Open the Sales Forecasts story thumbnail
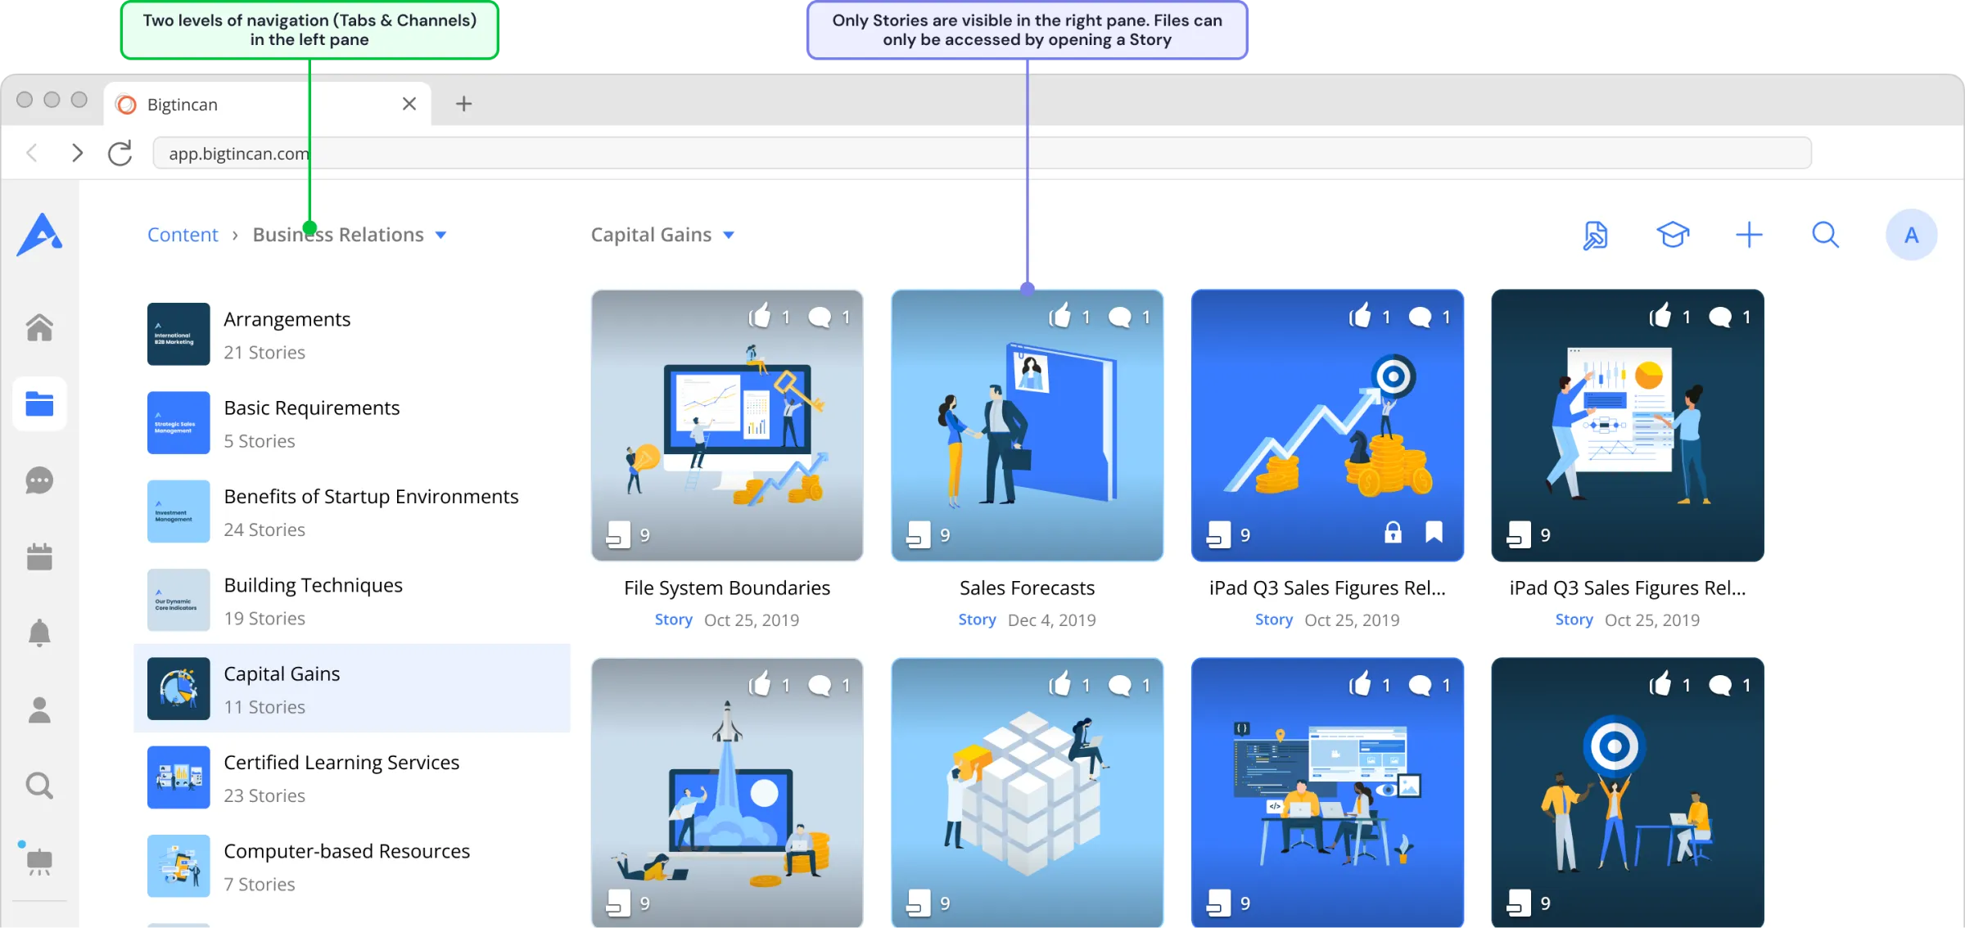1965x928 pixels. point(1027,426)
